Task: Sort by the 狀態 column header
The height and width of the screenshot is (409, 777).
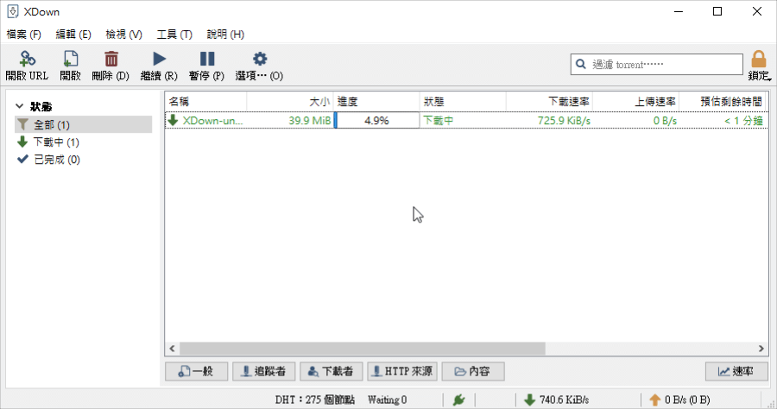Action: (463, 102)
